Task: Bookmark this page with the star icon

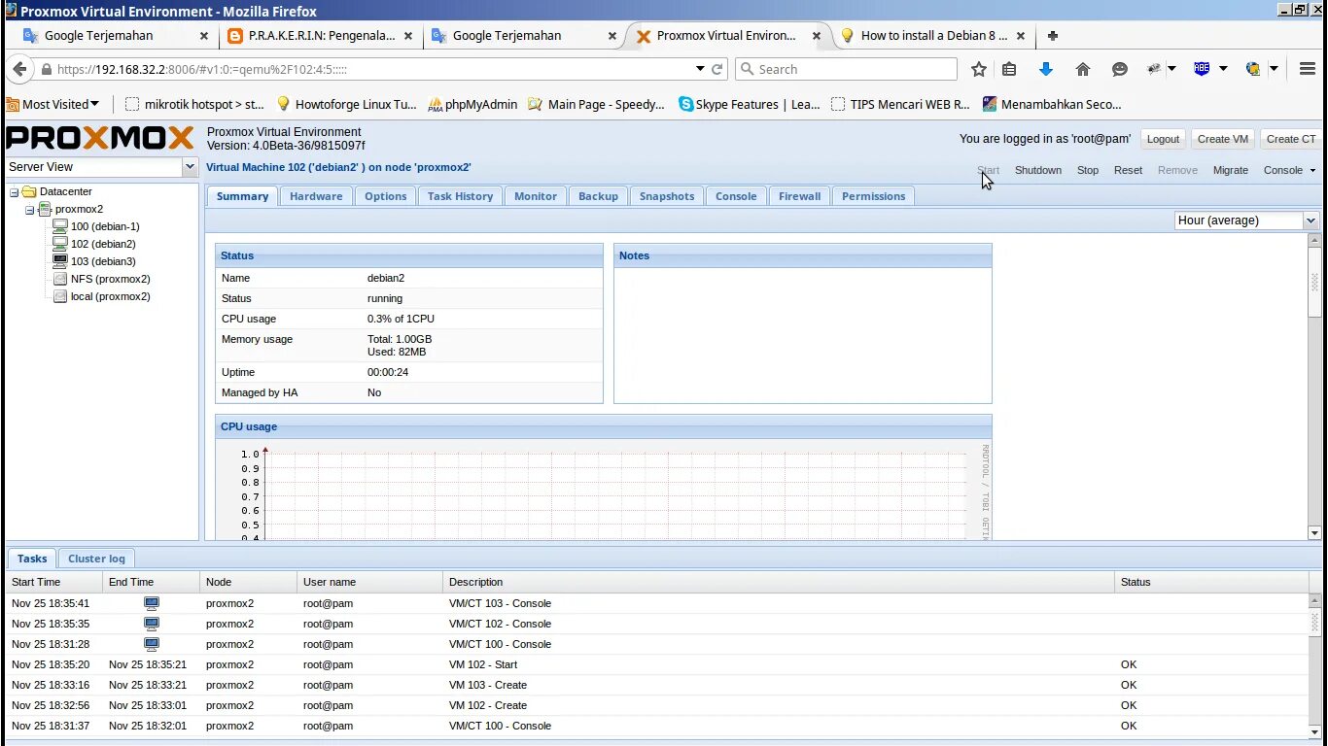Action: (x=979, y=69)
